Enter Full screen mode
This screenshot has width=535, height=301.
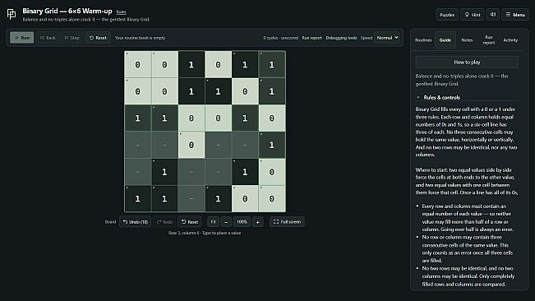[288, 222]
